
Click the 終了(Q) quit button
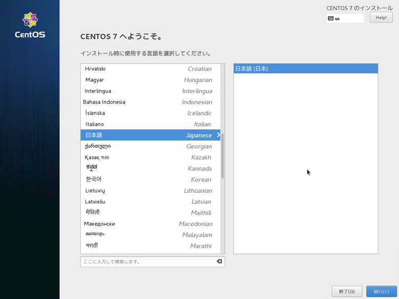[347, 291]
